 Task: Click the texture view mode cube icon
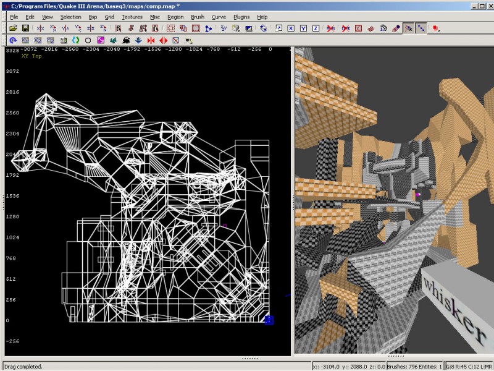[236, 28]
